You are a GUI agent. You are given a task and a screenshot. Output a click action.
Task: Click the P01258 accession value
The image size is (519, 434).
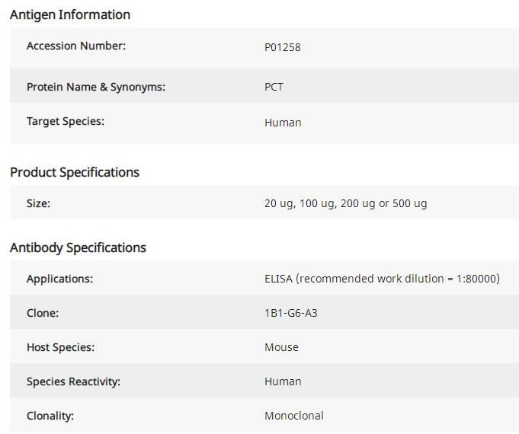click(283, 47)
